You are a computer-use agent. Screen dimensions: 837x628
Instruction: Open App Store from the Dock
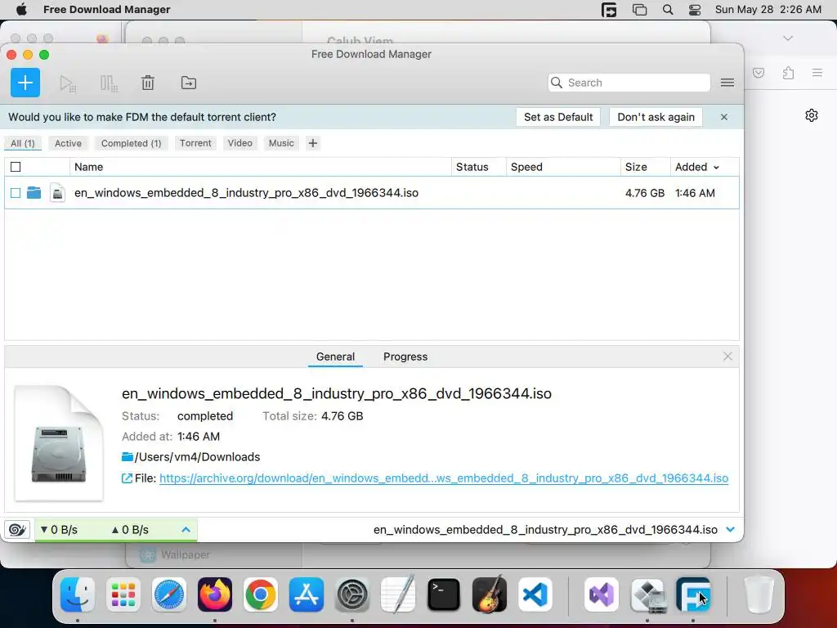(x=307, y=594)
